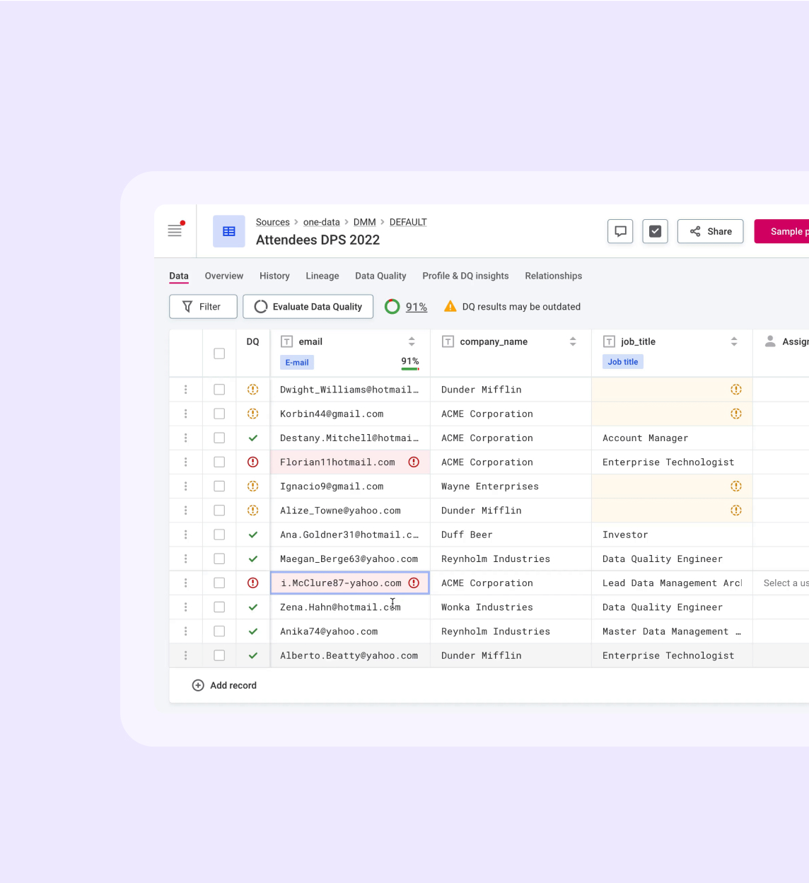
Task: Open the Profile & DQ insights tab
Action: (x=465, y=276)
